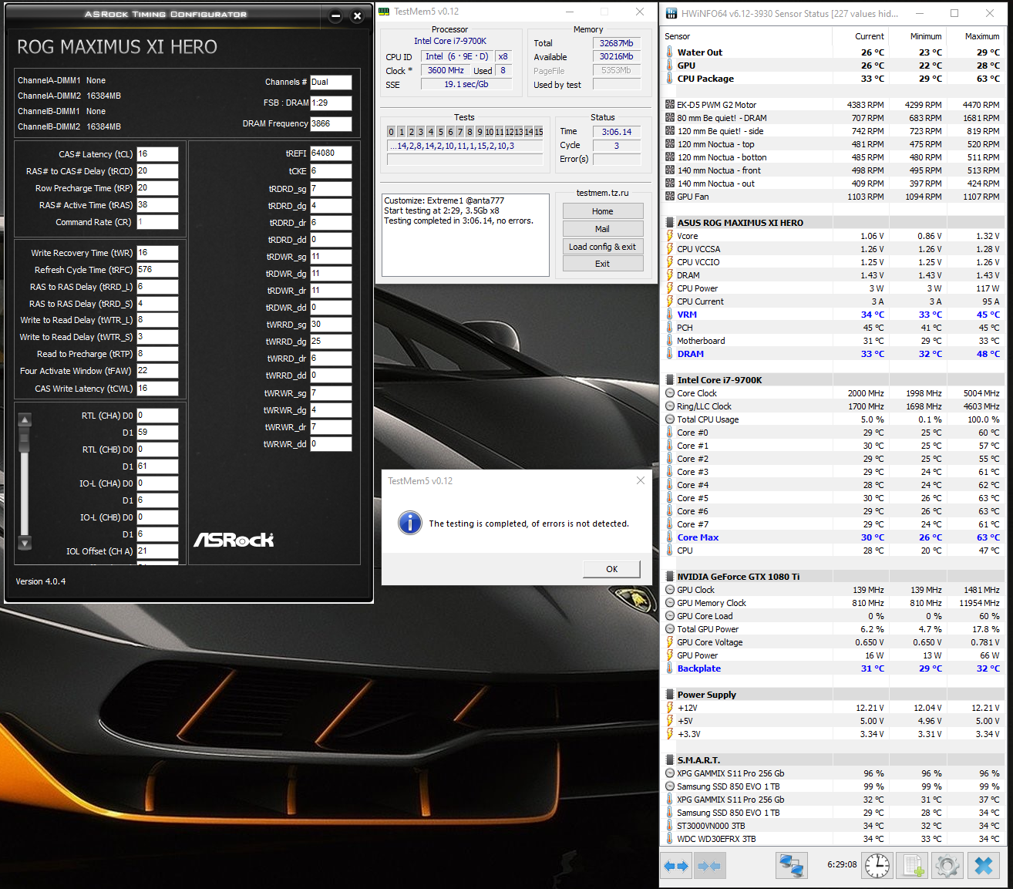Click the log line 'Testing completed in 3:06.14, no errors.'
The image size is (1013, 889).
[459, 221]
